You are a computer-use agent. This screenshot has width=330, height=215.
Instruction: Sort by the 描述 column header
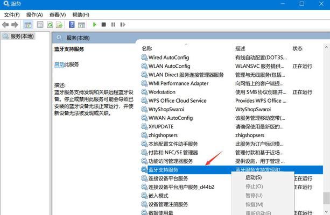point(240,48)
